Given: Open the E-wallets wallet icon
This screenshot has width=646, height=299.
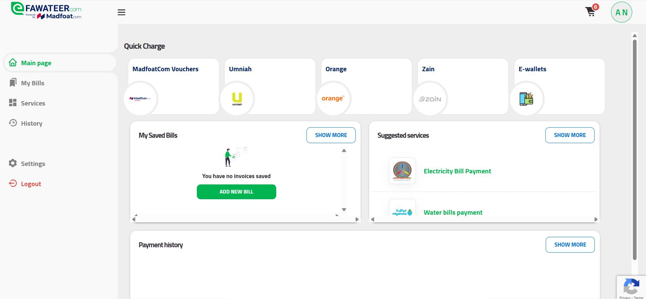Looking at the screenshot, I should point(526,99).
